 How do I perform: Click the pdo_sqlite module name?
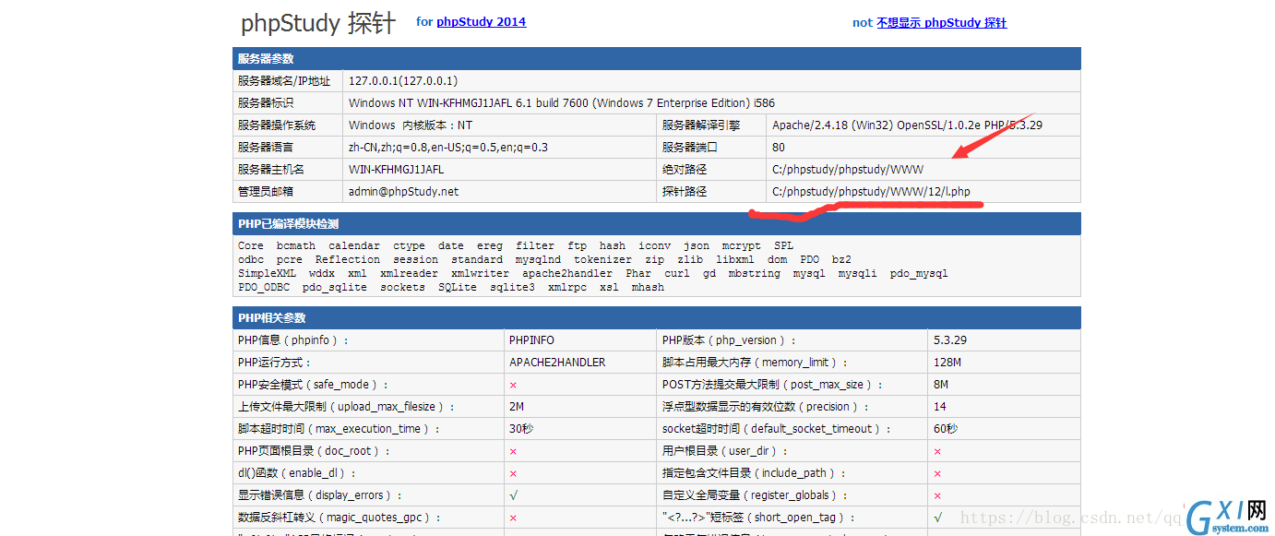[335, 288]
